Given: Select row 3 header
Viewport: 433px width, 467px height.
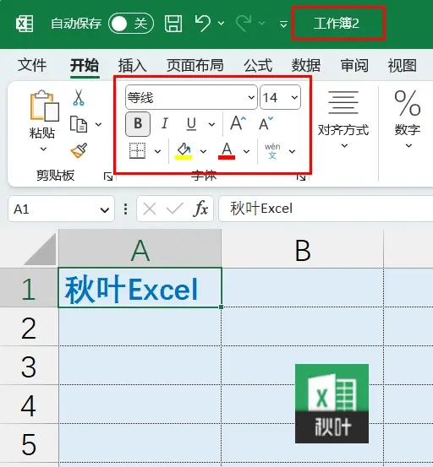Looking at the screenshot, I should (x=29, y=366).
